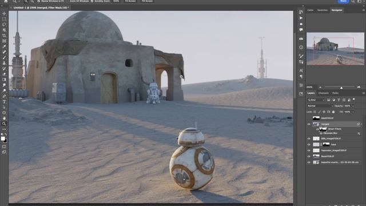366x206 pixels.
Task: Open the History panel icon
Action: tap(301, 12)
